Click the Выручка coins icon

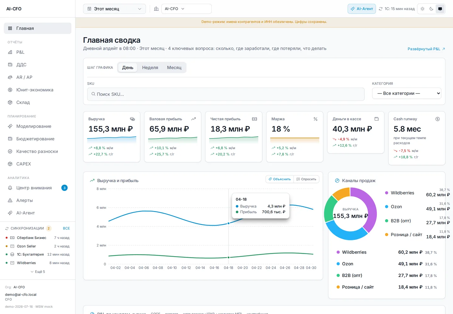[132, 119]
